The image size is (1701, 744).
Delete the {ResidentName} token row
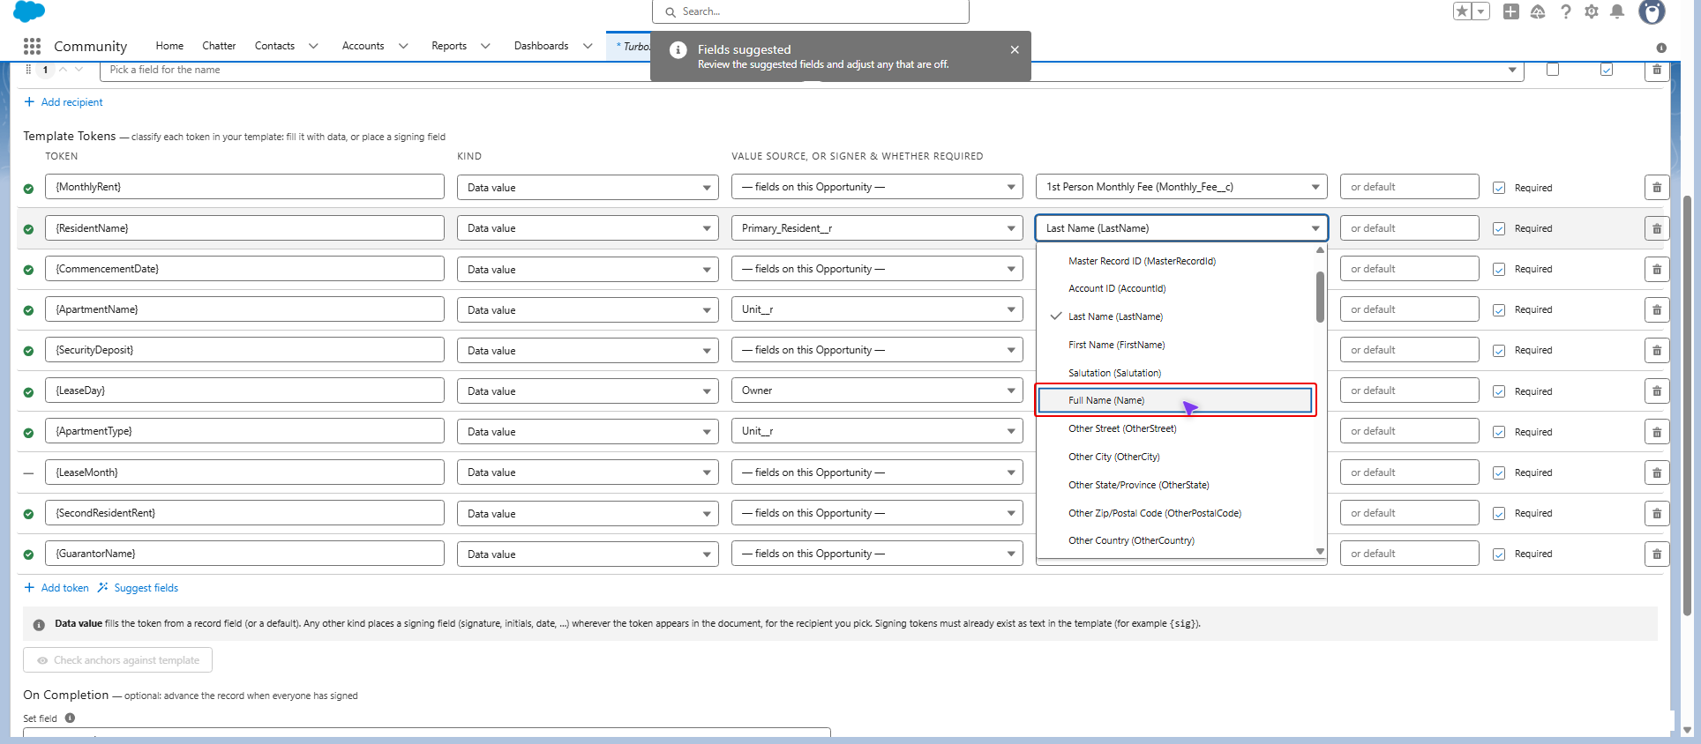[x=1657, y=228]
